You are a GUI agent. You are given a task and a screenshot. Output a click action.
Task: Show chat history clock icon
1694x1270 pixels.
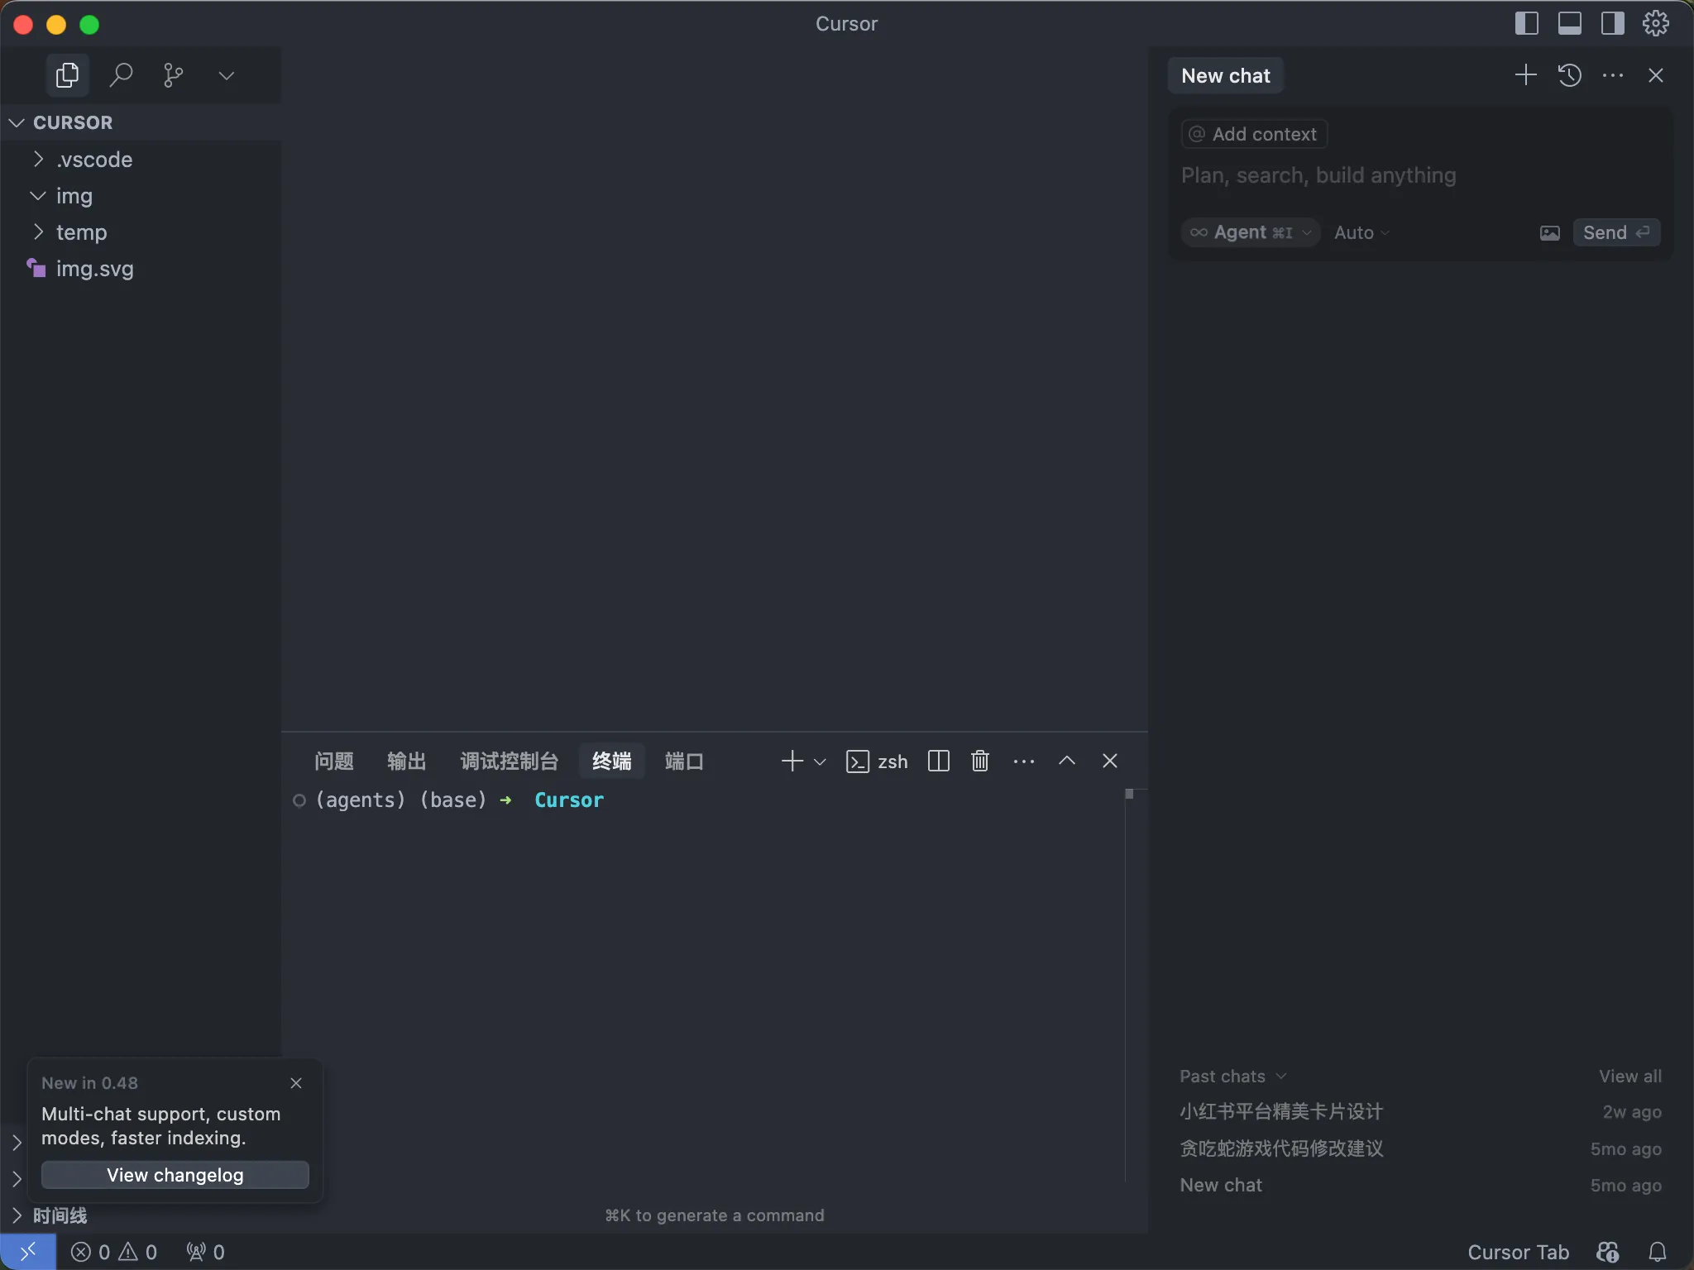[1569, 75]
